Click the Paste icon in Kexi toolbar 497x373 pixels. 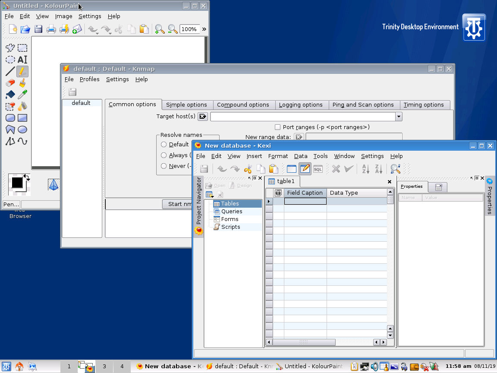273,169
